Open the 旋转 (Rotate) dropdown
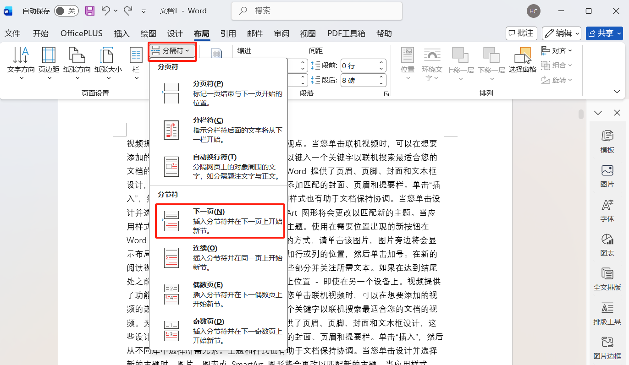 point(557,80)
